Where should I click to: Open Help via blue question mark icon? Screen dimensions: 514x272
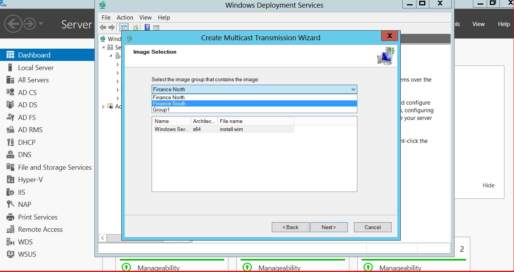click(147, 27)
